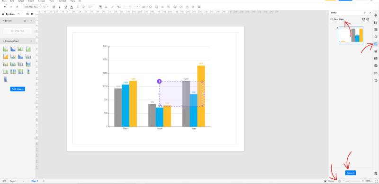
Task: Click the zoom slider in status bar
Action: (353, 181)
